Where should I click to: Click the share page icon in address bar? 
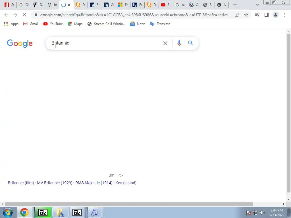237,15
